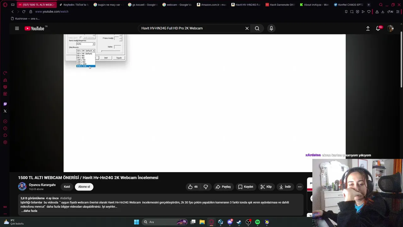Open Opera GX main menu logo
Screen dimensions: 403x227
tap(5, 5)
